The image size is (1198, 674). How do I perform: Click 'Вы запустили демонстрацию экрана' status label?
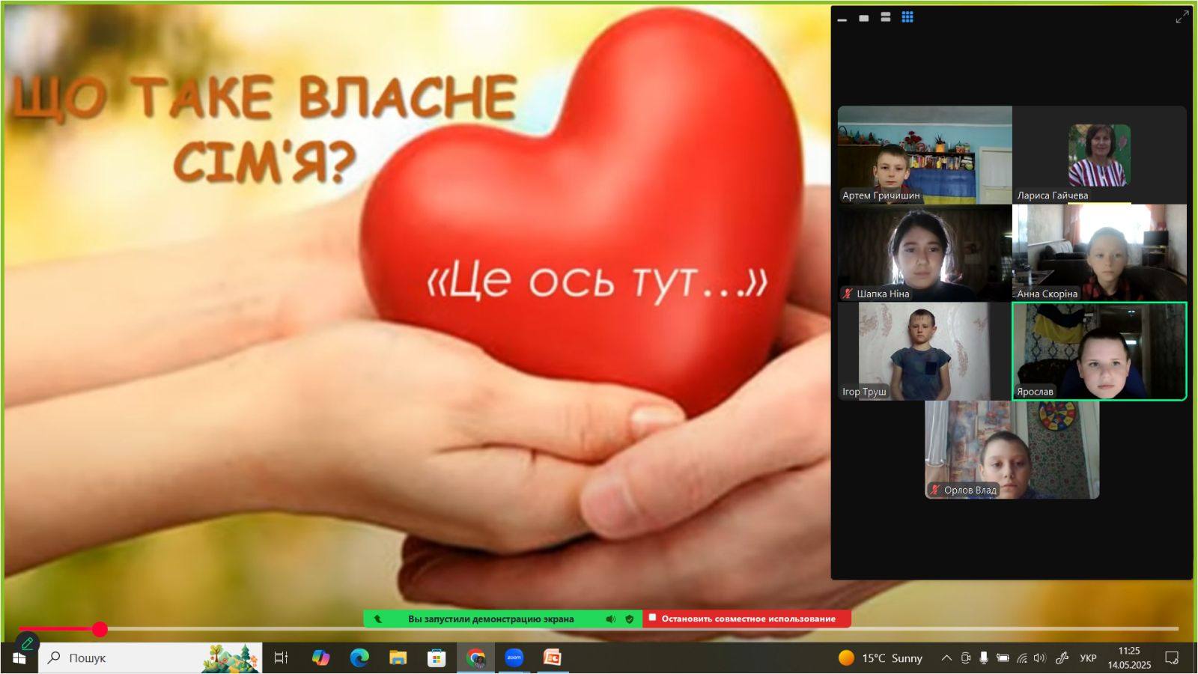[x=491, y=619]
